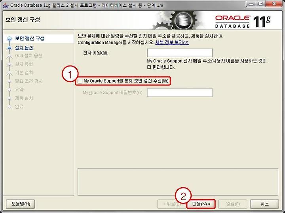Select the 설치 옵션 step link
This screenshot has height=213, width=285.
pos(24,48)
